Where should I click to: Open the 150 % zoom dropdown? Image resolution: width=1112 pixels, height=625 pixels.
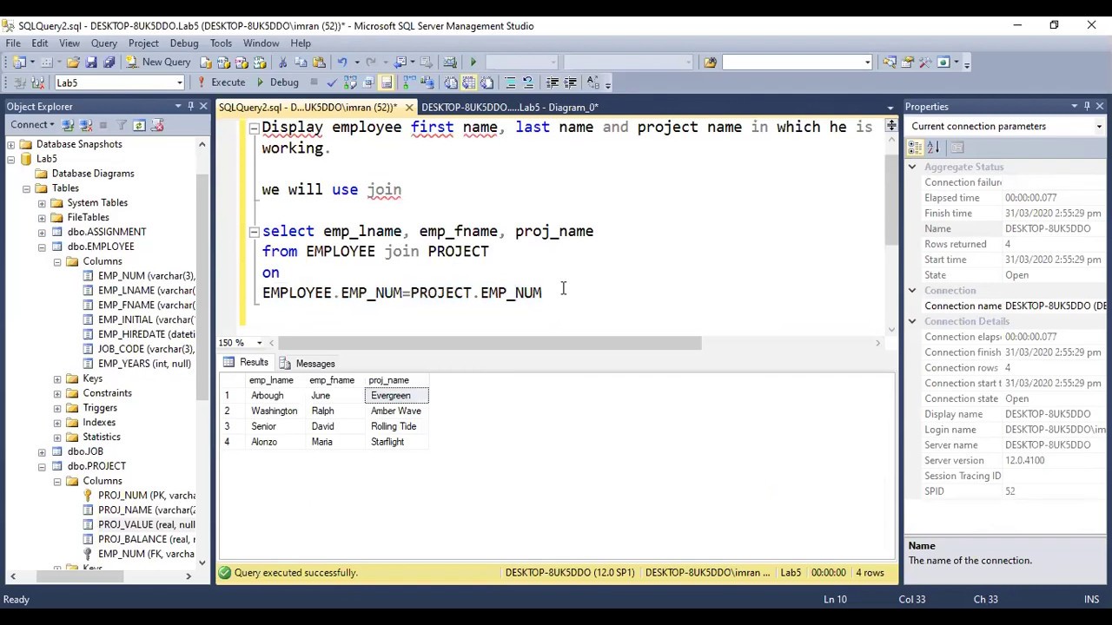coord(259,343)
